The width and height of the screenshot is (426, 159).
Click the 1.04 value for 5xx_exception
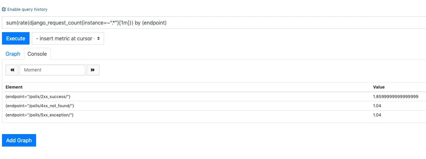[377, 115]
